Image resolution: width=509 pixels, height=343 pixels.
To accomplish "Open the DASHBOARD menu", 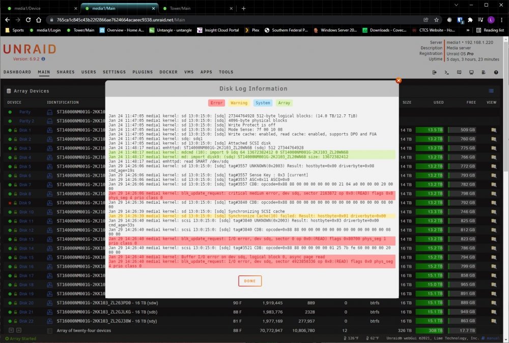I will click(x=17, y=72).
